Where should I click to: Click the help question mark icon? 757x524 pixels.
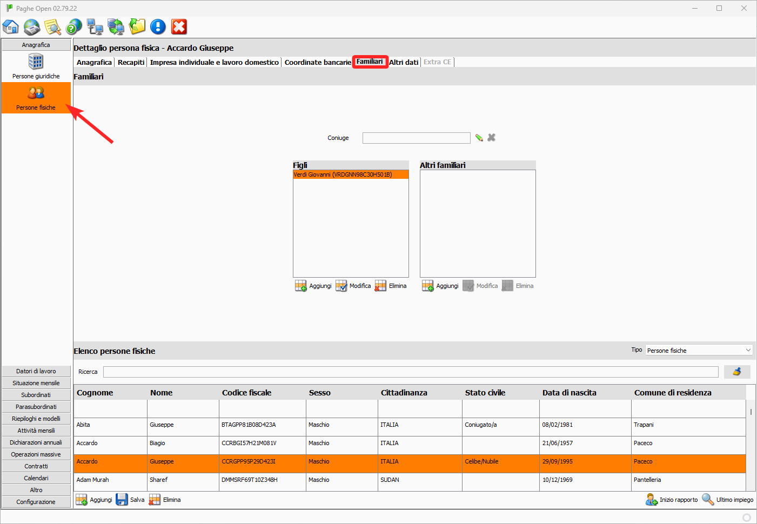pyautogui.click(x=74, y=26)
